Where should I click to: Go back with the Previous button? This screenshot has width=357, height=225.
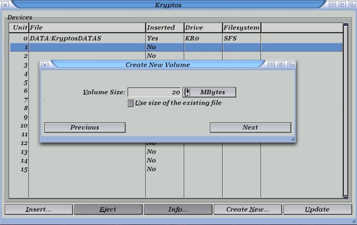pos(85,127)
